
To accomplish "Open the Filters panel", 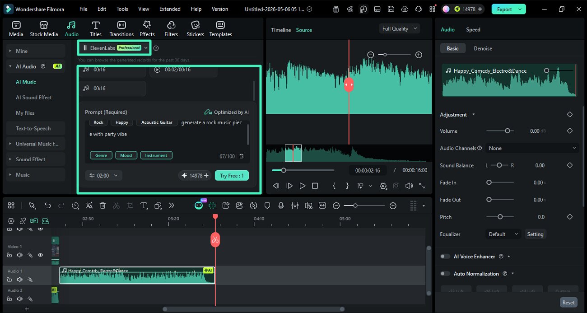I will [x=171, y=29].
